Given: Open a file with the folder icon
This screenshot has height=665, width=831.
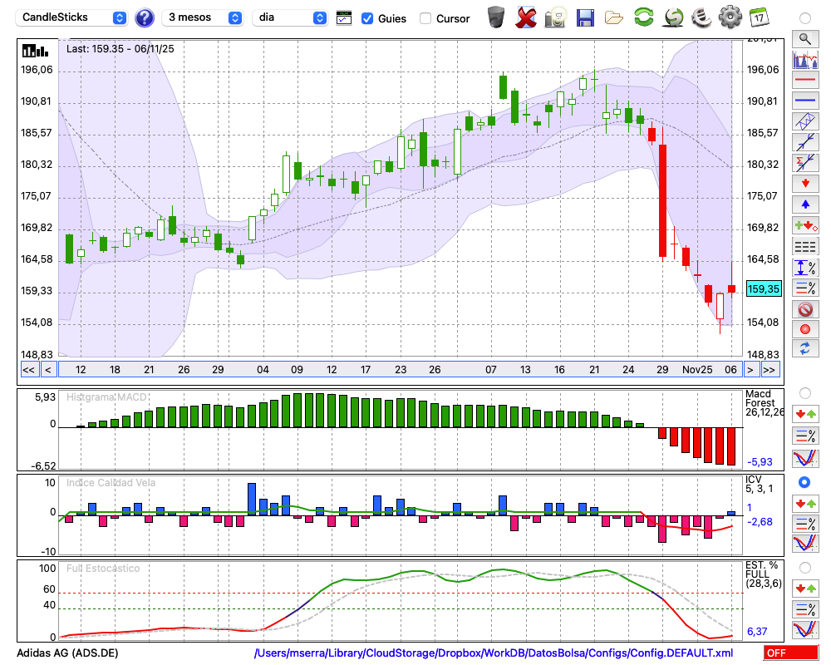Looking at the screenshot, I should pyautogui.click(x=614, y=18).
